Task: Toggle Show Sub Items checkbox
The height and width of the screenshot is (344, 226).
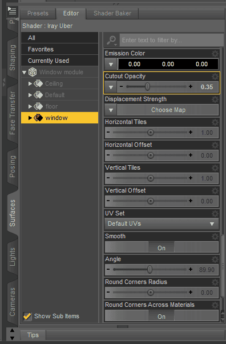Action: tap(27, 317)
